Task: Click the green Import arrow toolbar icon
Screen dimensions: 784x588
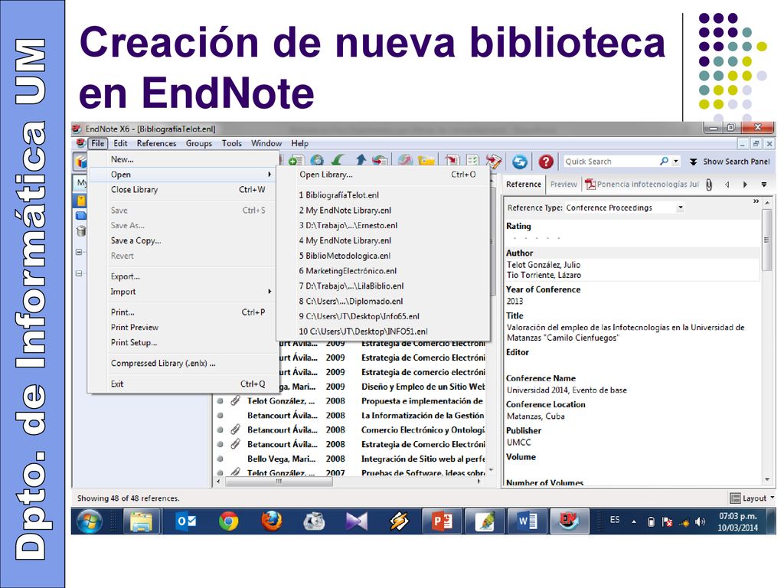Action: [338, 161]
